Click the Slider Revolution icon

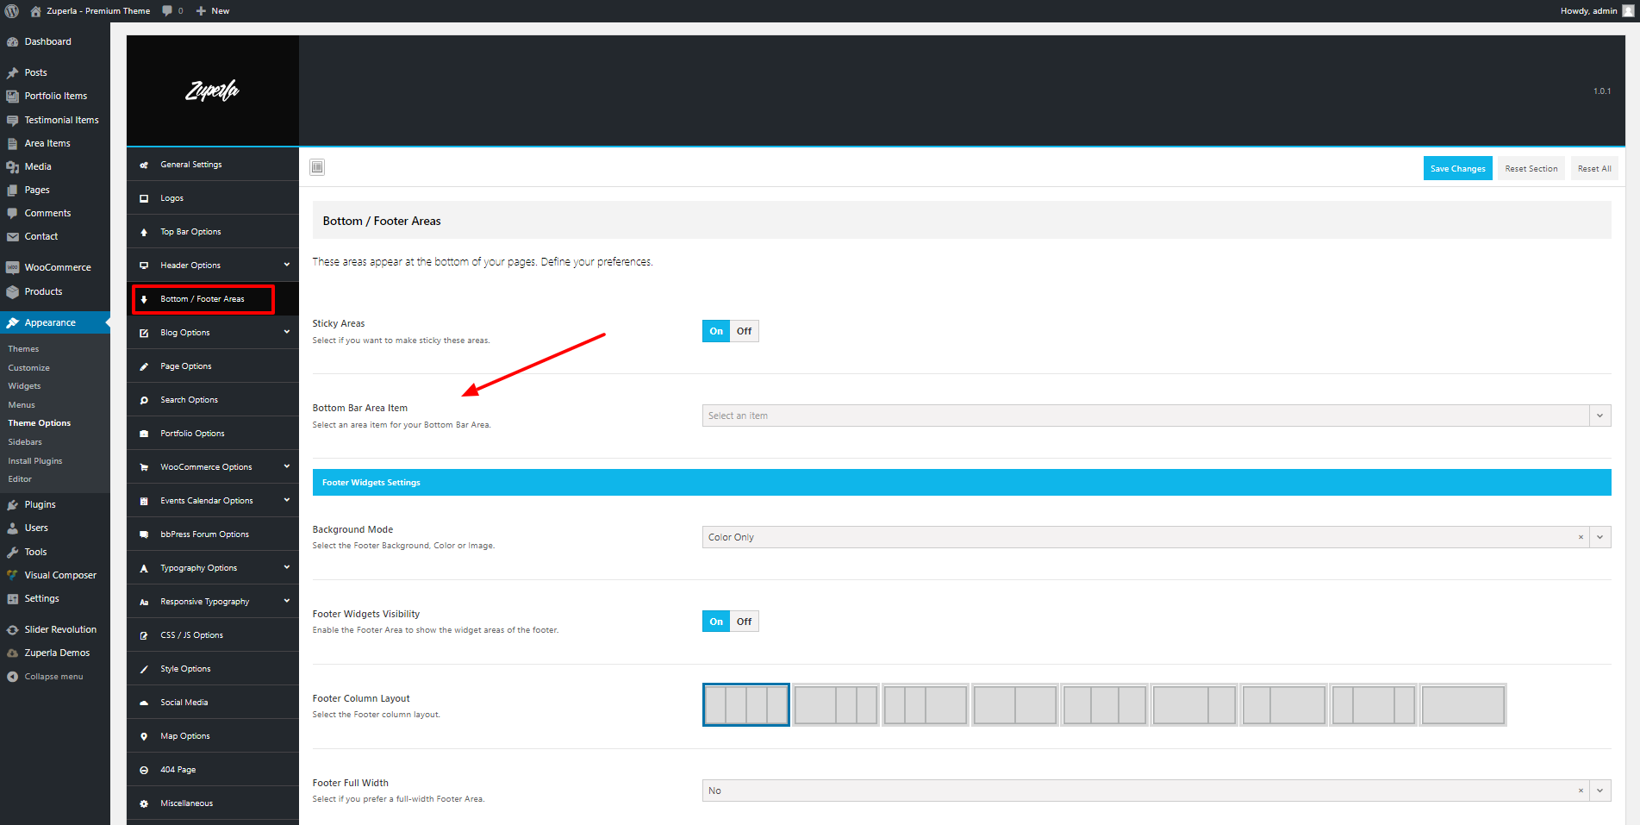[12, 629]
